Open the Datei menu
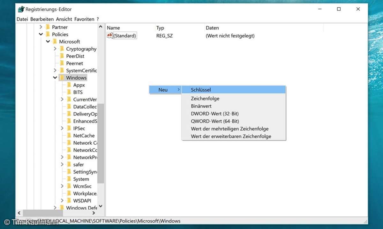 pos(22,19)
